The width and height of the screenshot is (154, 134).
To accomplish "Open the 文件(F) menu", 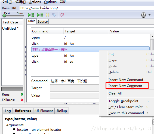I will tap(7, 2).
